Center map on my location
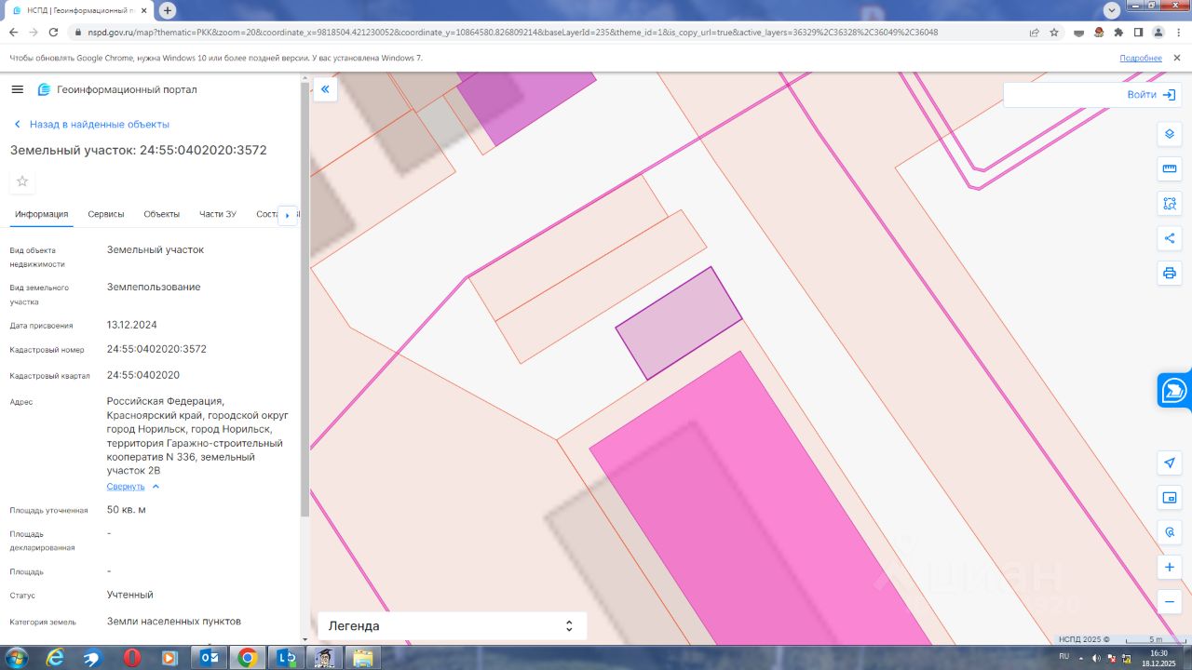 [1170, 463]
